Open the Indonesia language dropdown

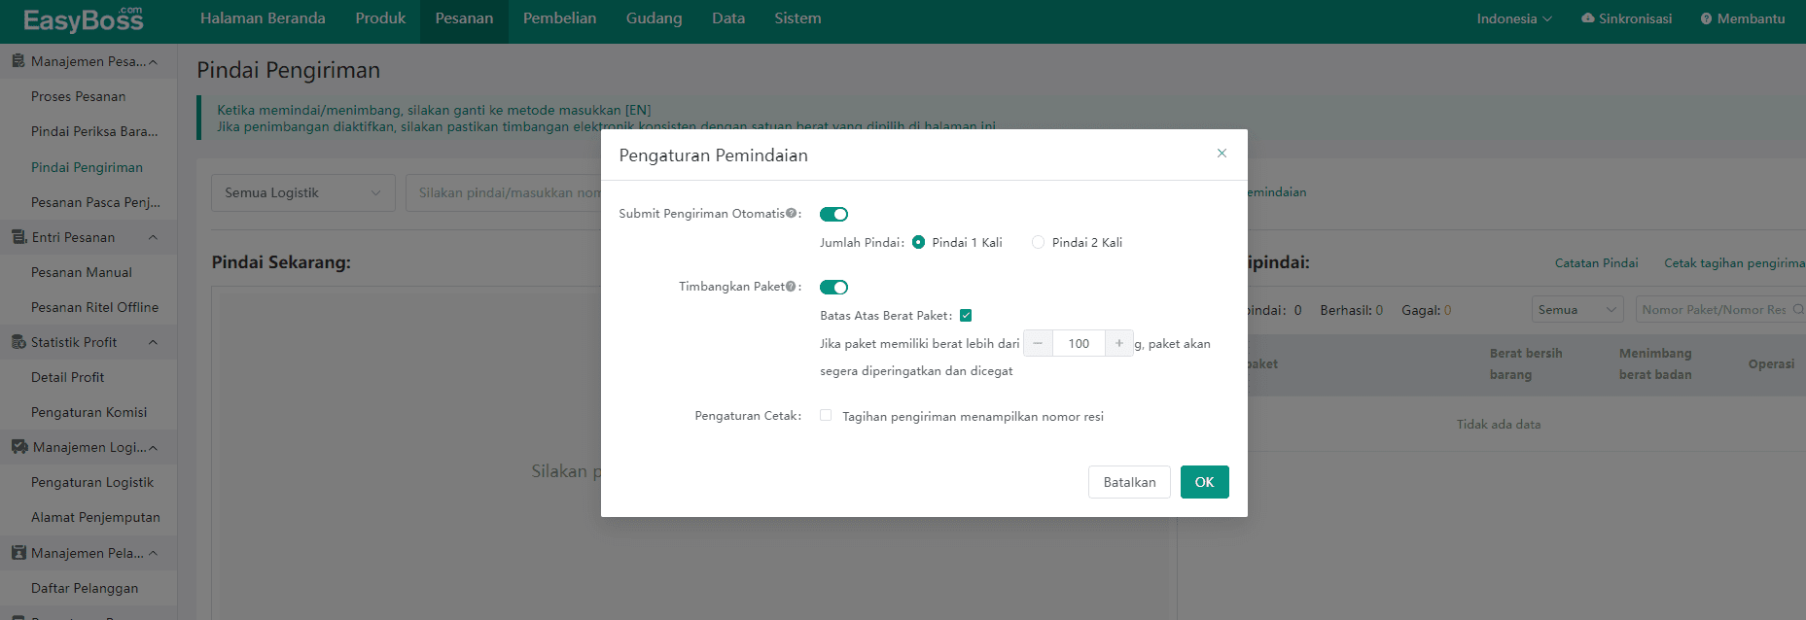[1513, 18]
